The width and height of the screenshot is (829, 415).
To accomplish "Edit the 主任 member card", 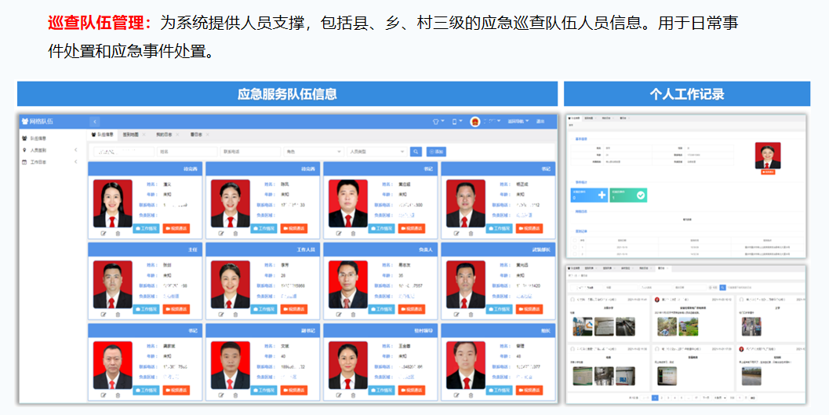I will [104, 314].
